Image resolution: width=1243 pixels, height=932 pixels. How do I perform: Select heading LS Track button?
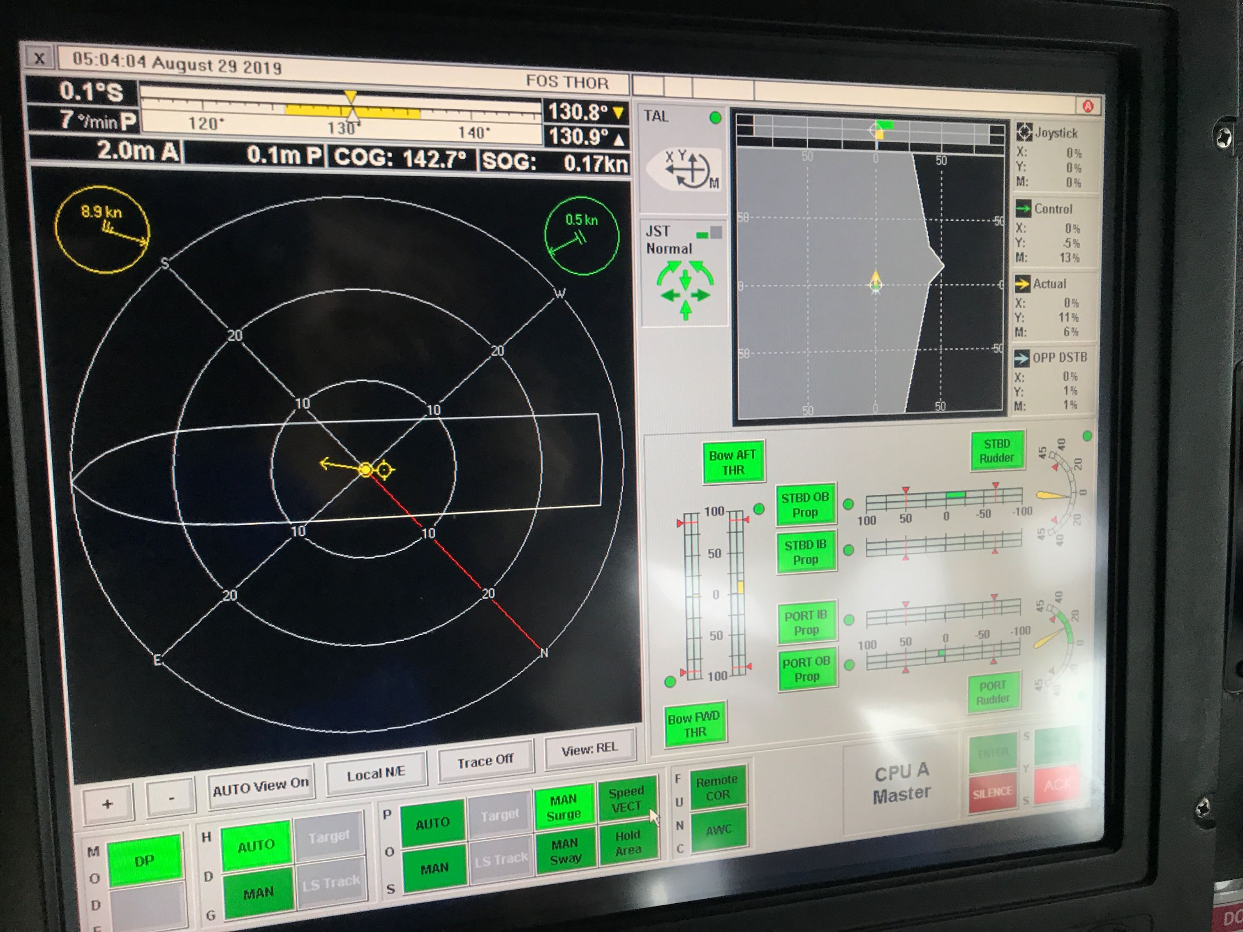click(x=331, y=884)
